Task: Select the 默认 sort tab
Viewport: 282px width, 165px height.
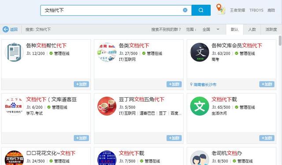Action: pos(234,29)
